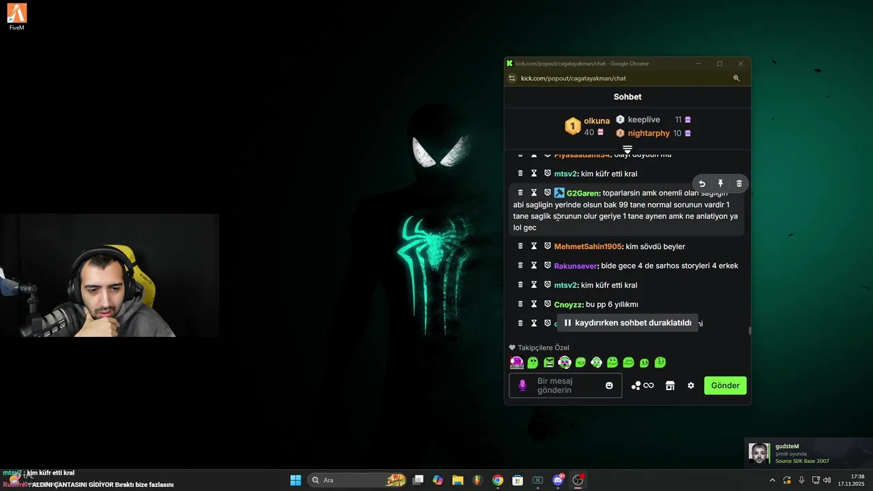Image resolution: width=873 pixels, height=491 pixels.
Task: Open site info icon in Chrome address bar
Action: [x=512, y=78]
